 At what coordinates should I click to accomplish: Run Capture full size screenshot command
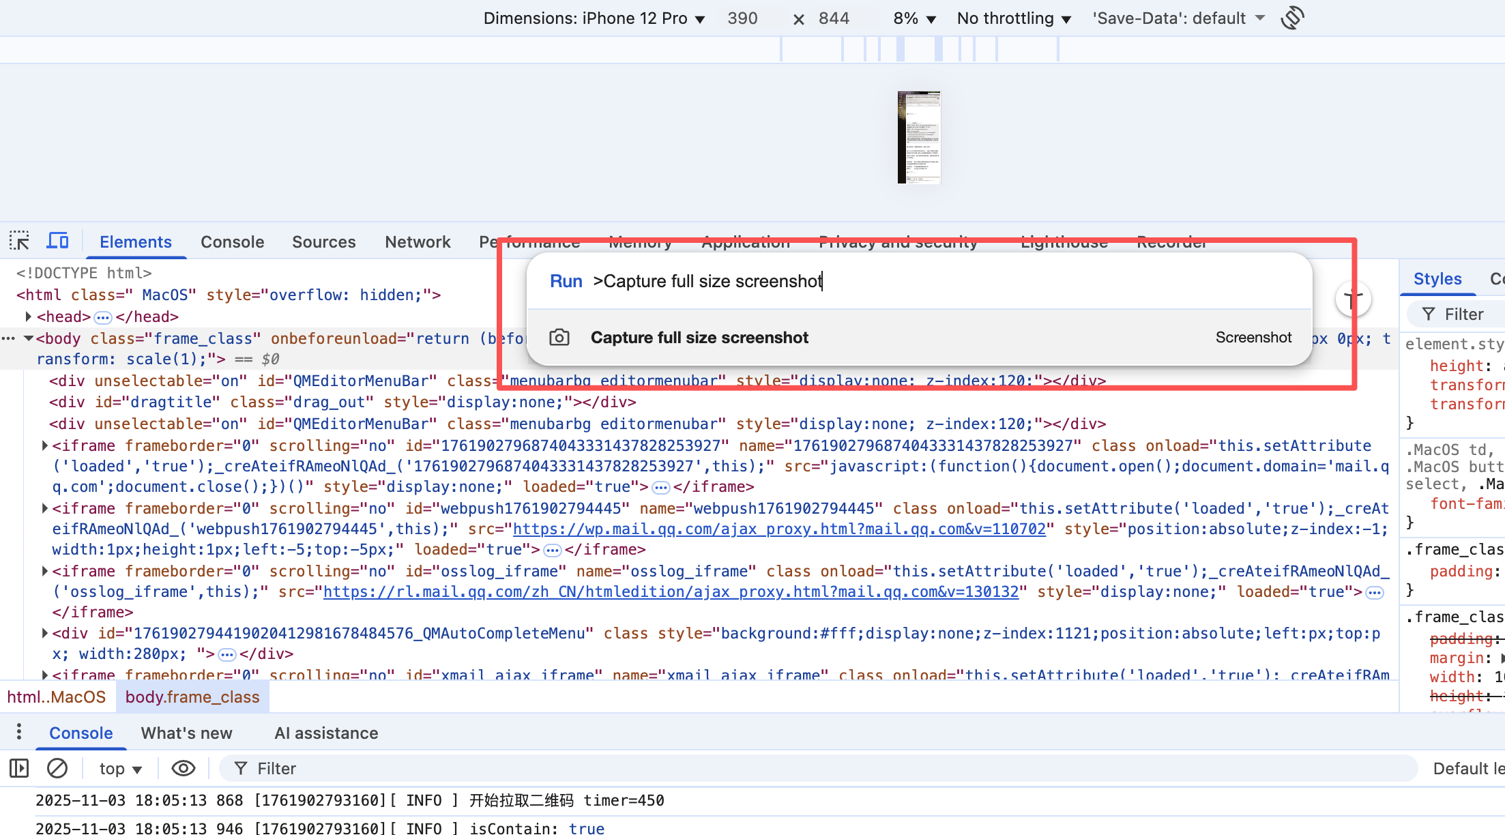[699, 338]
